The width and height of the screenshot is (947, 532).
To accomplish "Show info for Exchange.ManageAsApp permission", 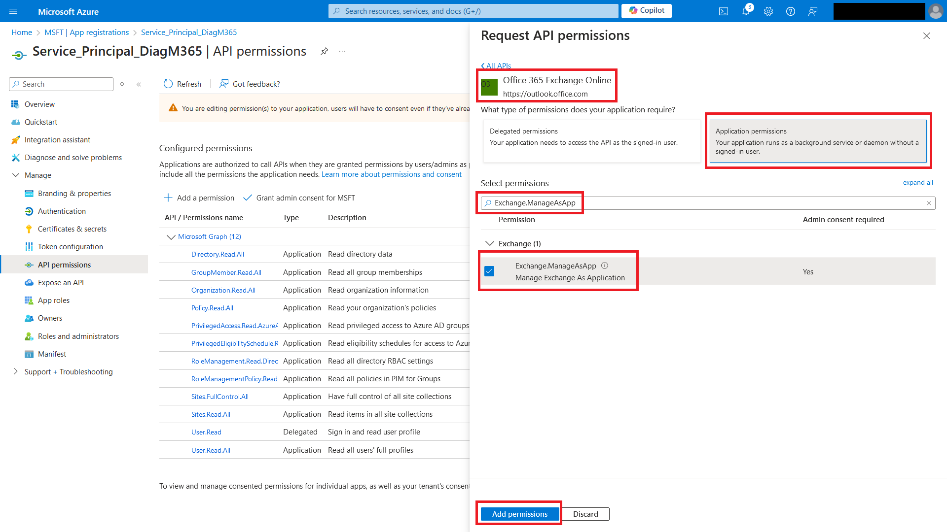I will point(605,266).
